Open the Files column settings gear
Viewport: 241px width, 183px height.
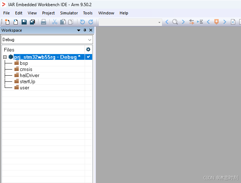click(x=88, y=49)
